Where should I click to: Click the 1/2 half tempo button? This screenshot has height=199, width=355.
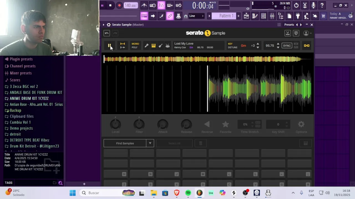[x=296, y=48]
